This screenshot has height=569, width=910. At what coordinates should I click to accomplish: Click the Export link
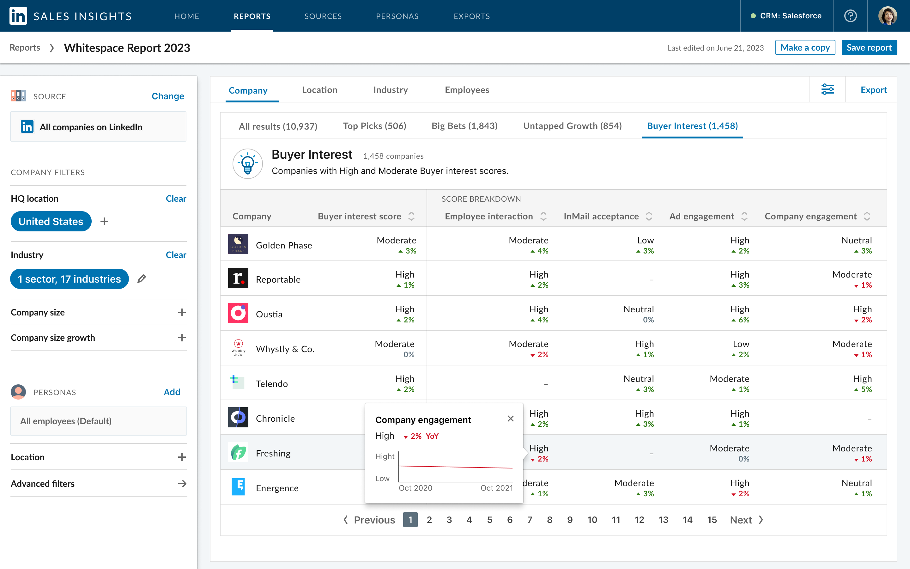tap(874, 90)
